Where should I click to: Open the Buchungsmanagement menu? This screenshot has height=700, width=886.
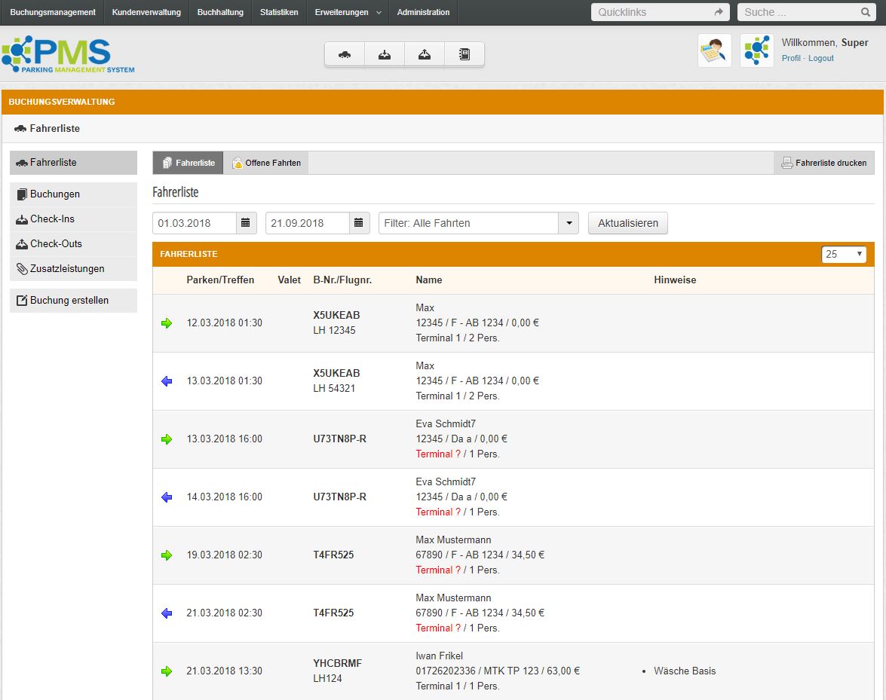[x=53, y=12]
